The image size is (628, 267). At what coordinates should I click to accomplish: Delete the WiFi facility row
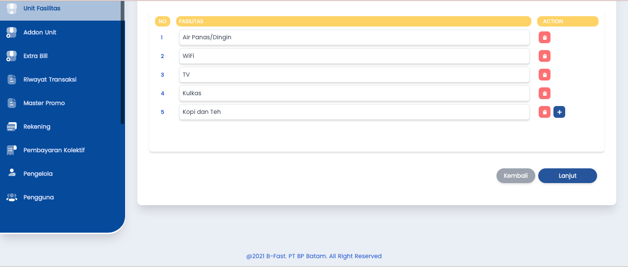point(545,56)
